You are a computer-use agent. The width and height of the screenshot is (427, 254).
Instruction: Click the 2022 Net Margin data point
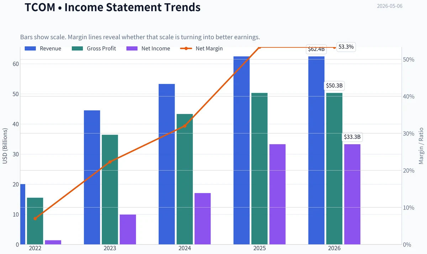click(35, 218)
